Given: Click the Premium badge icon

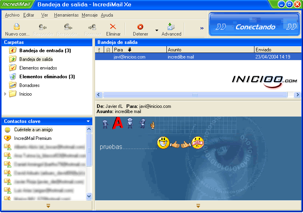Looking at the screenshot, I should point(7,138).
